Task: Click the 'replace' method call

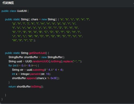Action: [68, 61]
